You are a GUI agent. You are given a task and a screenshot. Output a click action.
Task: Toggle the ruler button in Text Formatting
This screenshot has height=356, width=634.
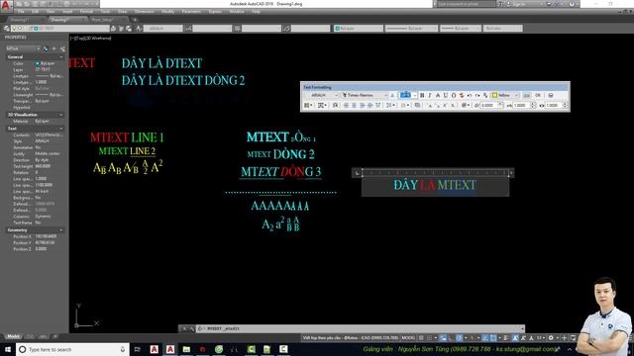pyautogui.click(x=526, y=95)
